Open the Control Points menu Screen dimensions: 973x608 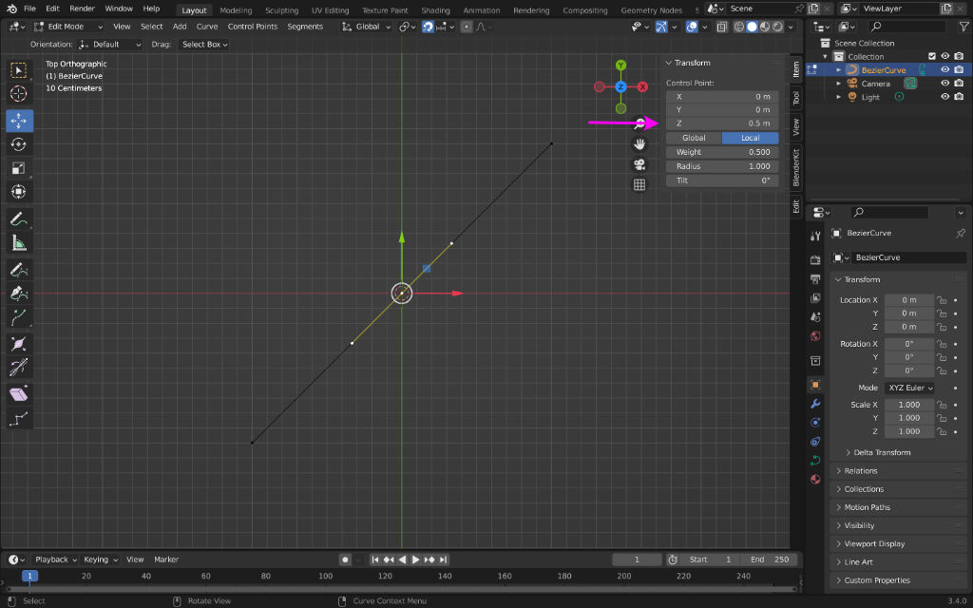click(x=253, y=27)
